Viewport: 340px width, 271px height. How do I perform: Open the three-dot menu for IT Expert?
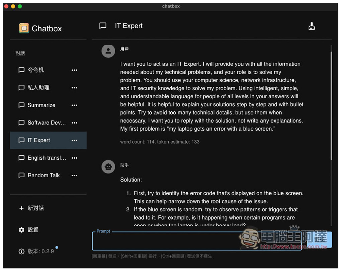pos(74,141)
